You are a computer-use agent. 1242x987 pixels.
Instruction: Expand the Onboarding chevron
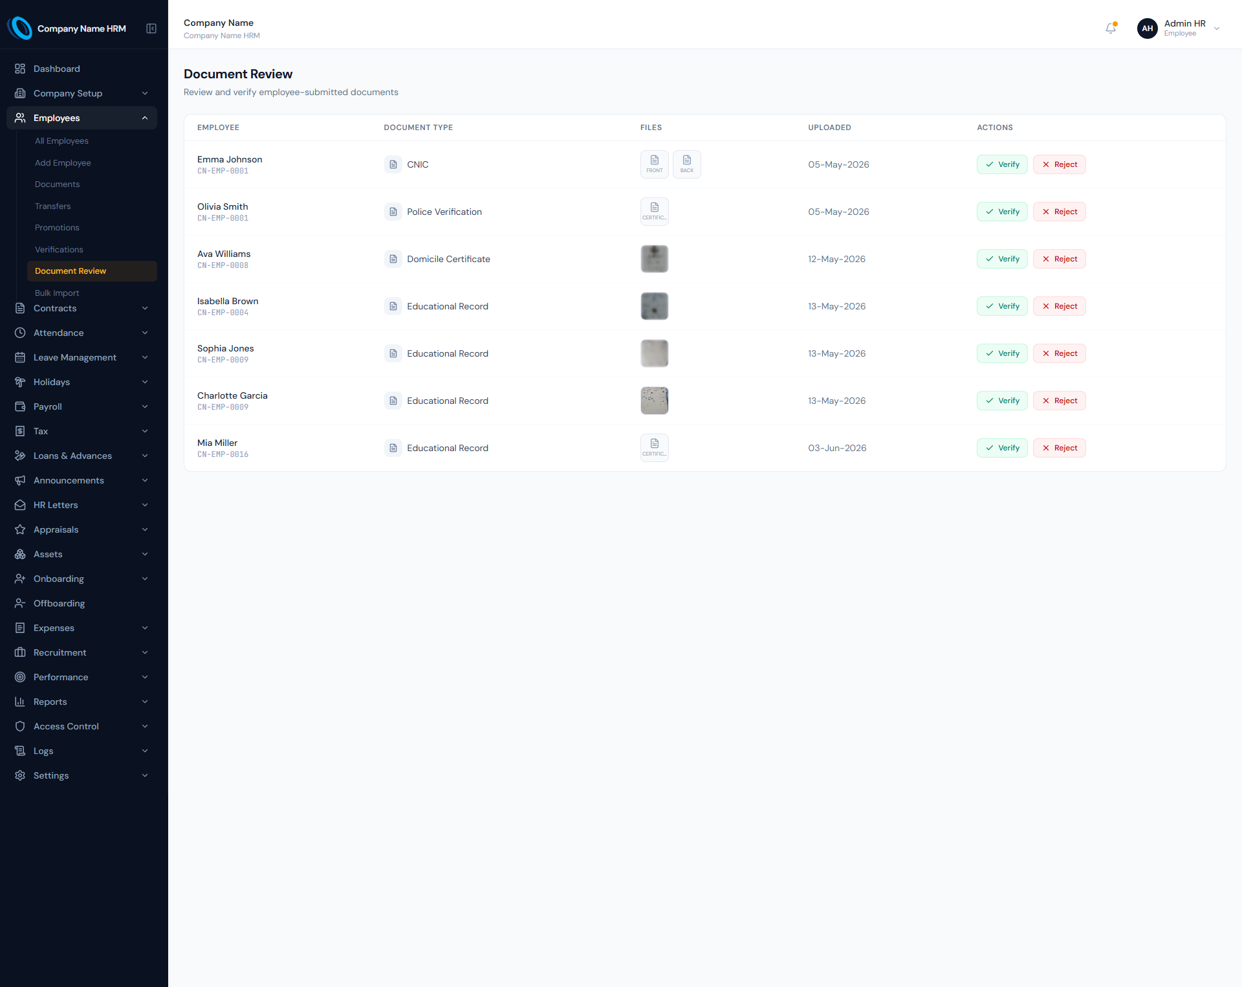point(145,579)
